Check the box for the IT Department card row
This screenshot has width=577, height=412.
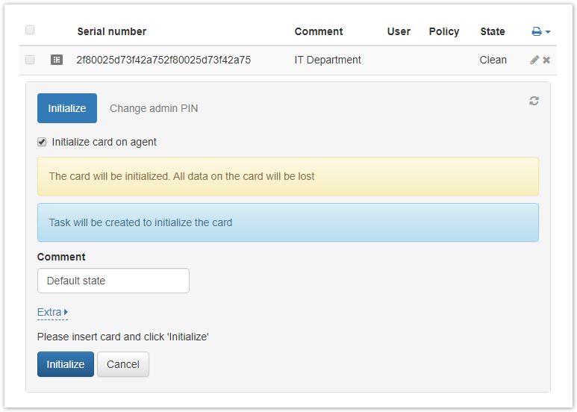coord(30,60)
